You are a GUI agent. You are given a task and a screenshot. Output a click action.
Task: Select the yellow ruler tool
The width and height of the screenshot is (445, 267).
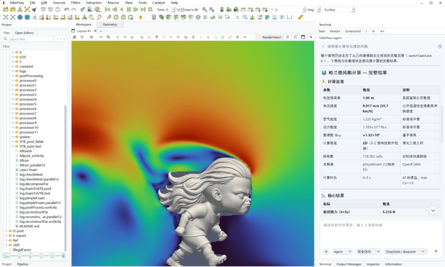(x=300, y=17)
